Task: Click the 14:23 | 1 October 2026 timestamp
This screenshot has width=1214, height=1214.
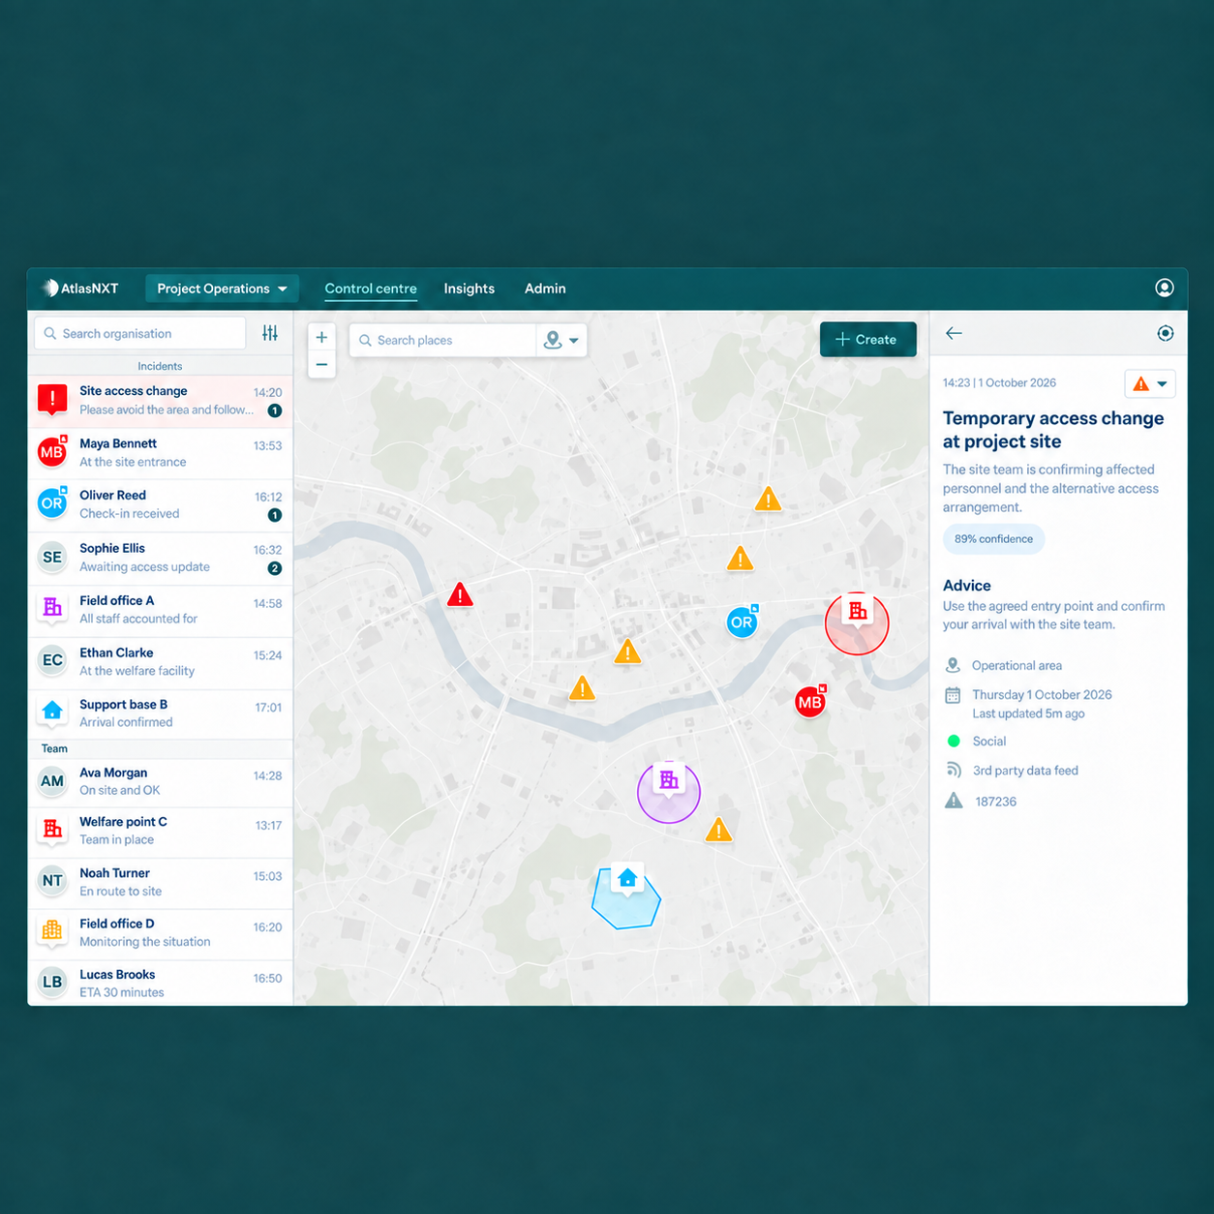Action: [x=999, y=383]
